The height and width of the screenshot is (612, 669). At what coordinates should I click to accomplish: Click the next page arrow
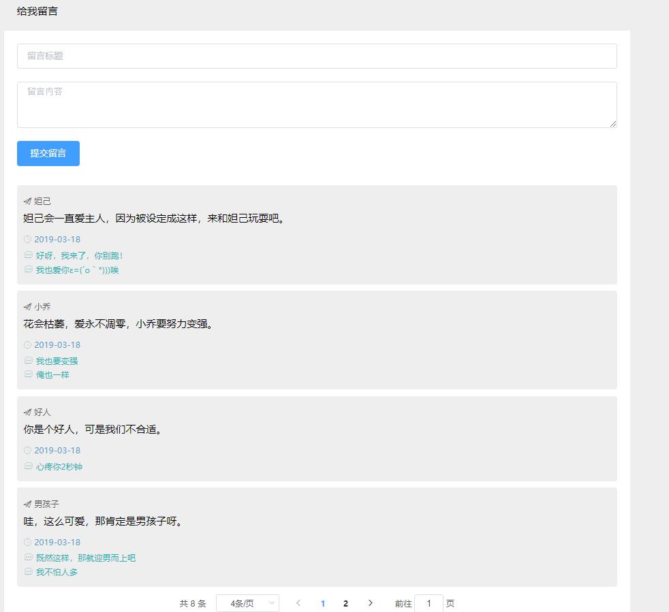click(370, 603)
